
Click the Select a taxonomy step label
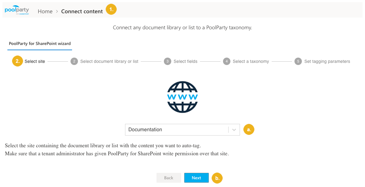251,61
